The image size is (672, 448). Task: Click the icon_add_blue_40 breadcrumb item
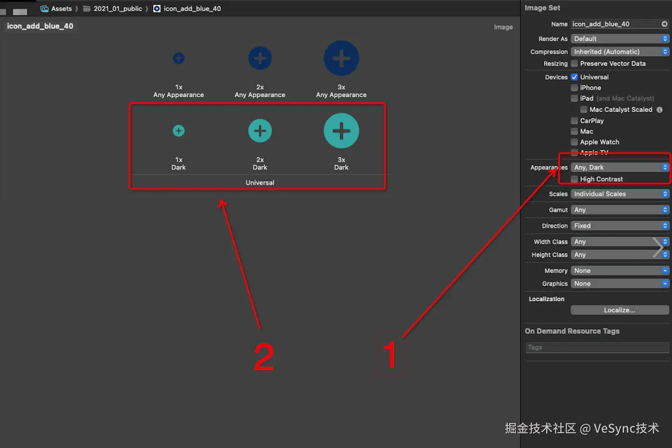tap(187, 9)
